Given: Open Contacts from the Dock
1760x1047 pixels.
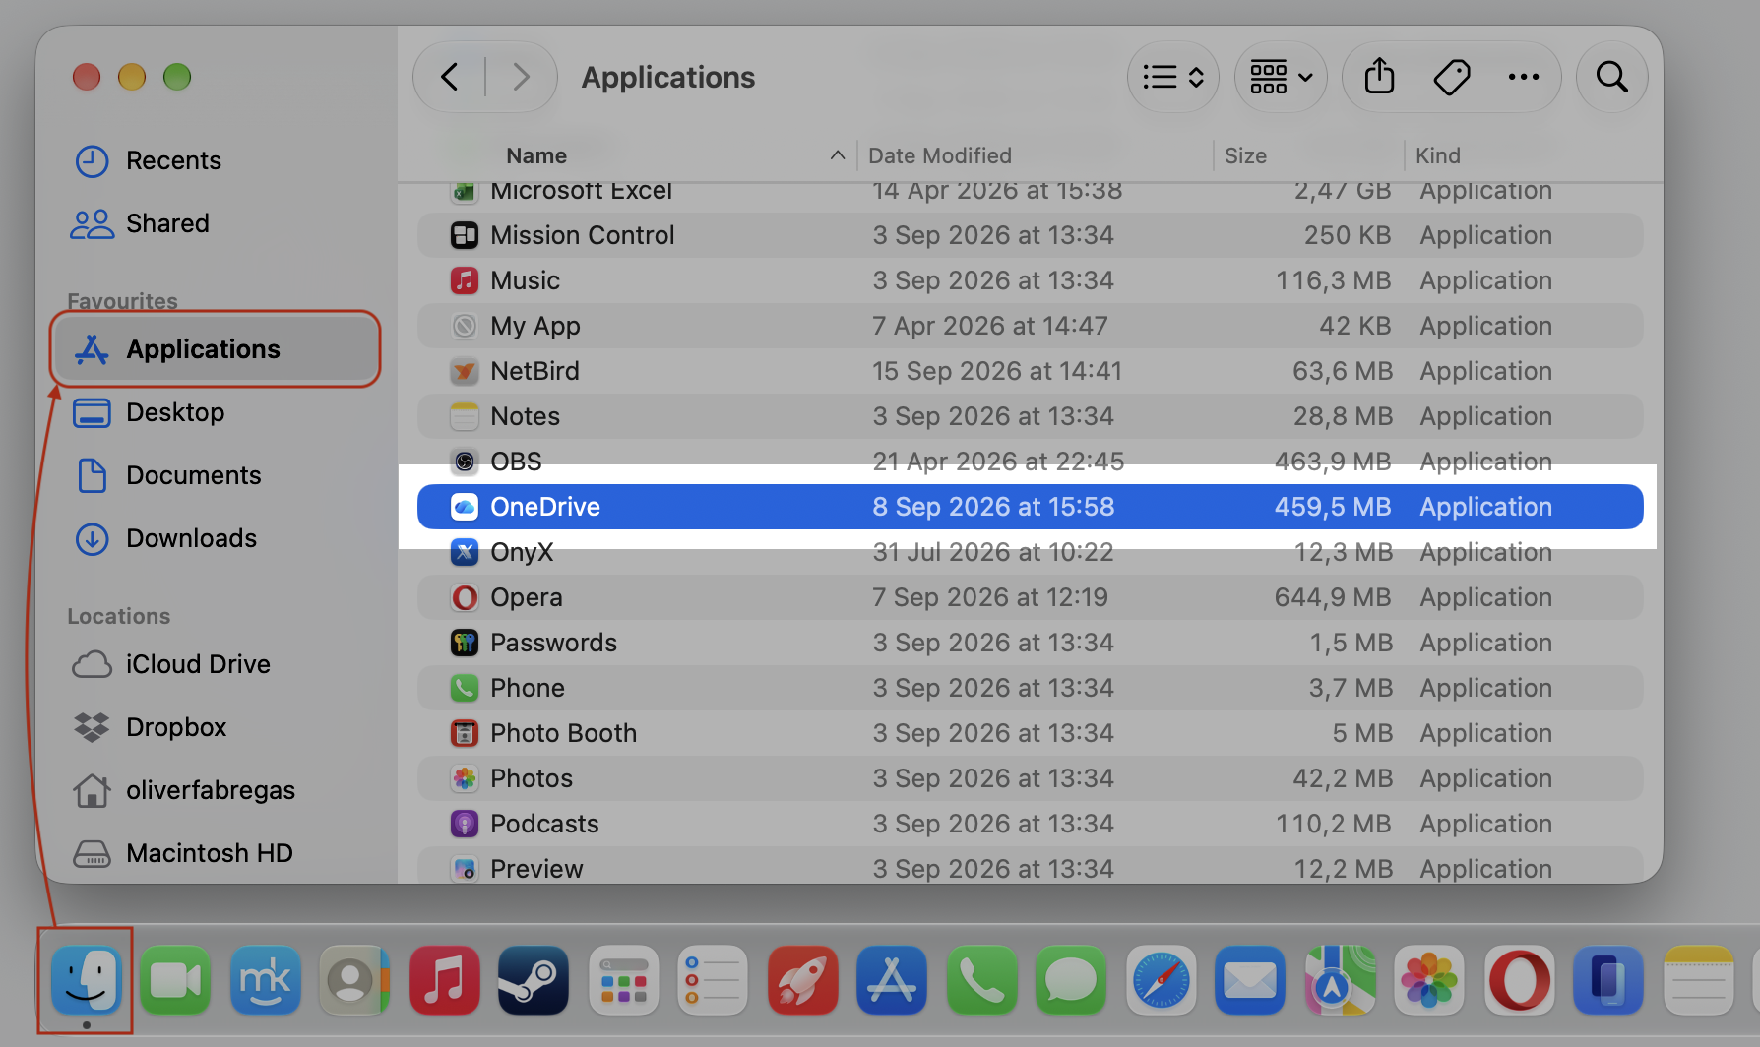Looking at the screenshot, I should point(354,980).
